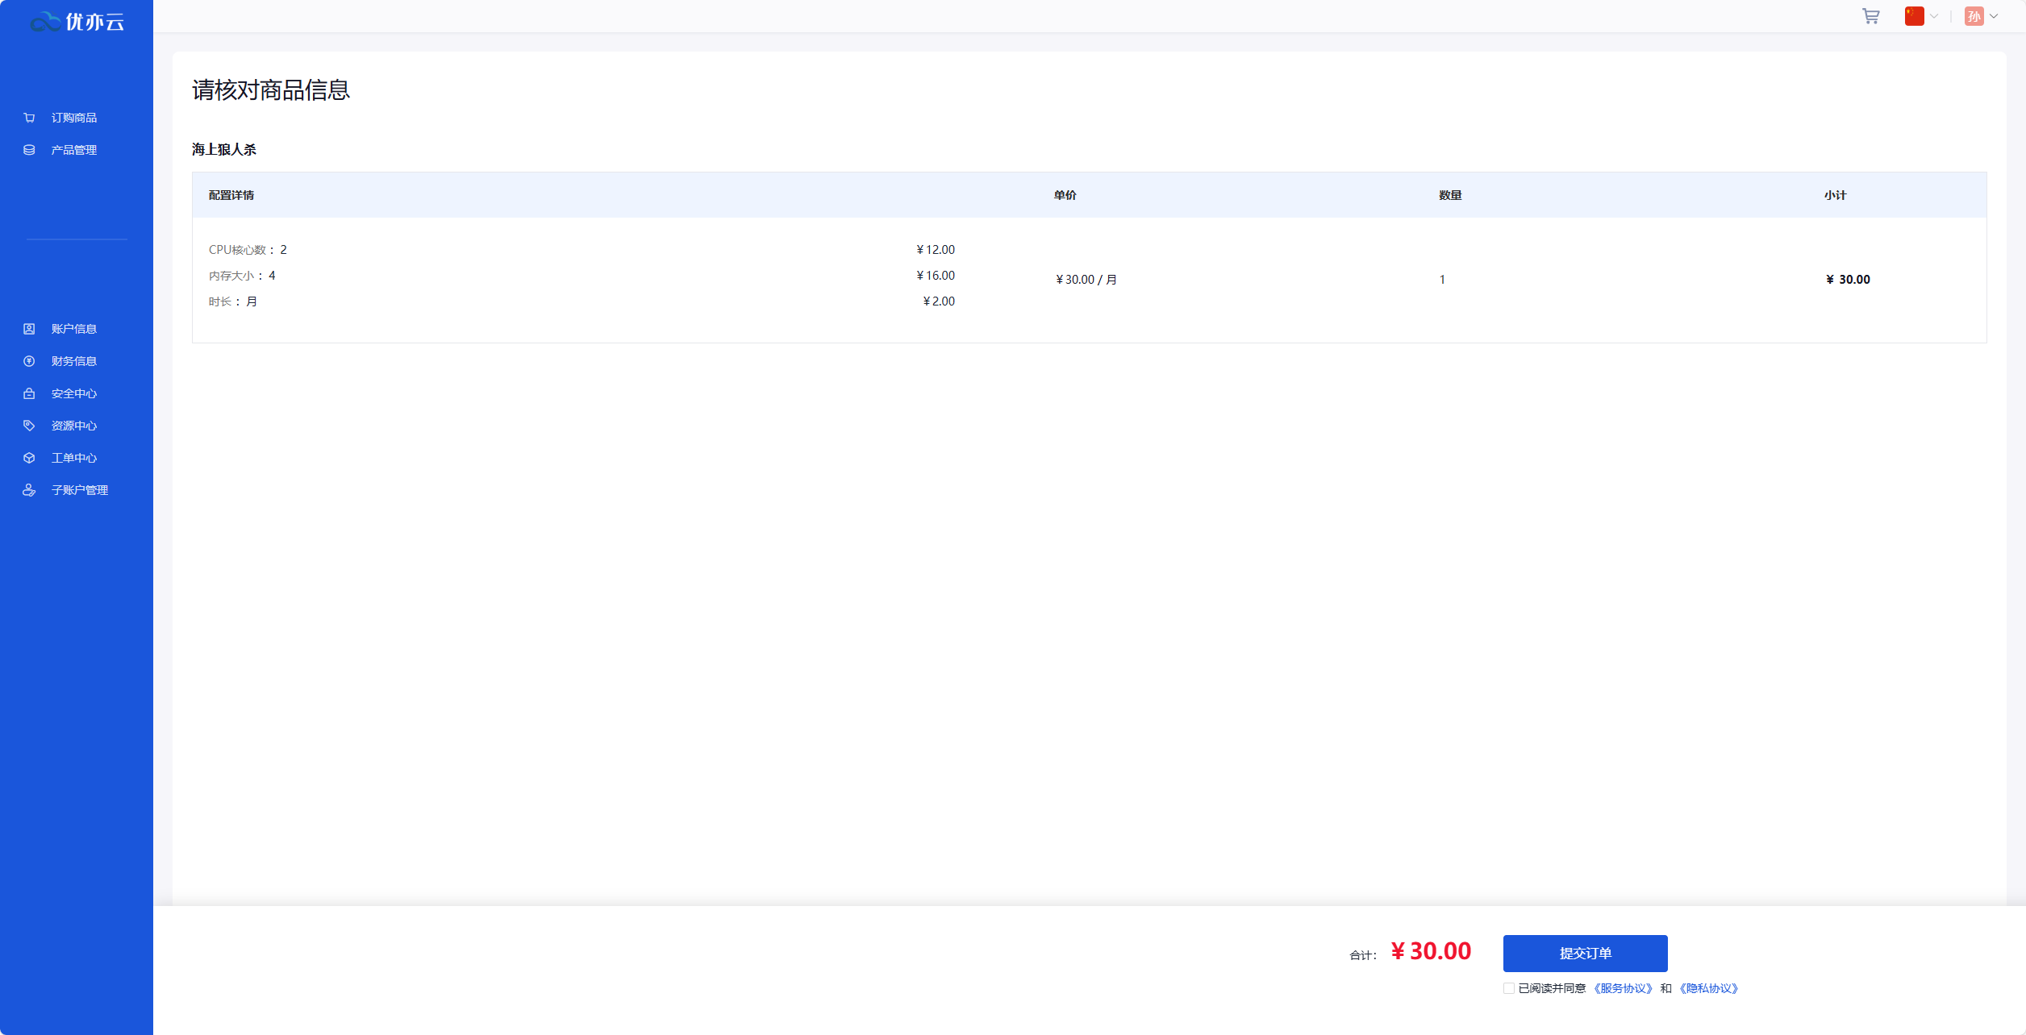The height and width of the screenshot is (1035, 2026).
Task: Expand the language flag dropdown arrow
Action: pyautogui.click(x=1934, y=16)
